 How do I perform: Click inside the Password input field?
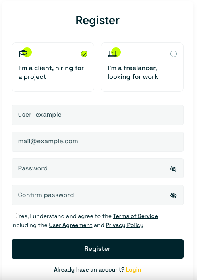[x=97, y=168]
